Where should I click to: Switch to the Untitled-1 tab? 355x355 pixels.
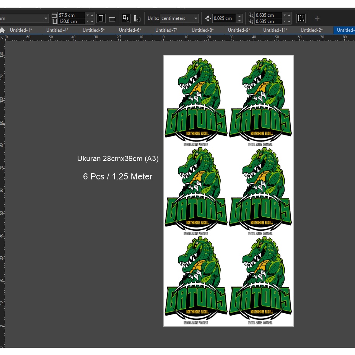21,30
